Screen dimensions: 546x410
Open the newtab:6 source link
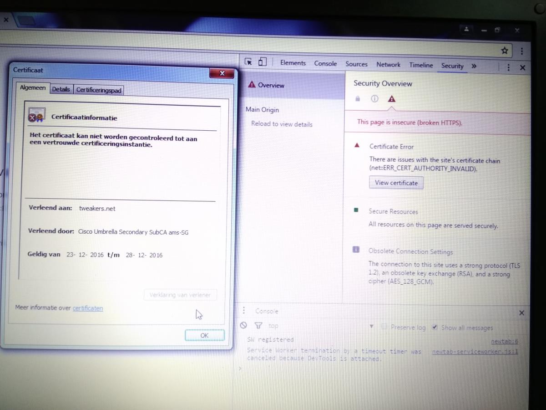504,341
